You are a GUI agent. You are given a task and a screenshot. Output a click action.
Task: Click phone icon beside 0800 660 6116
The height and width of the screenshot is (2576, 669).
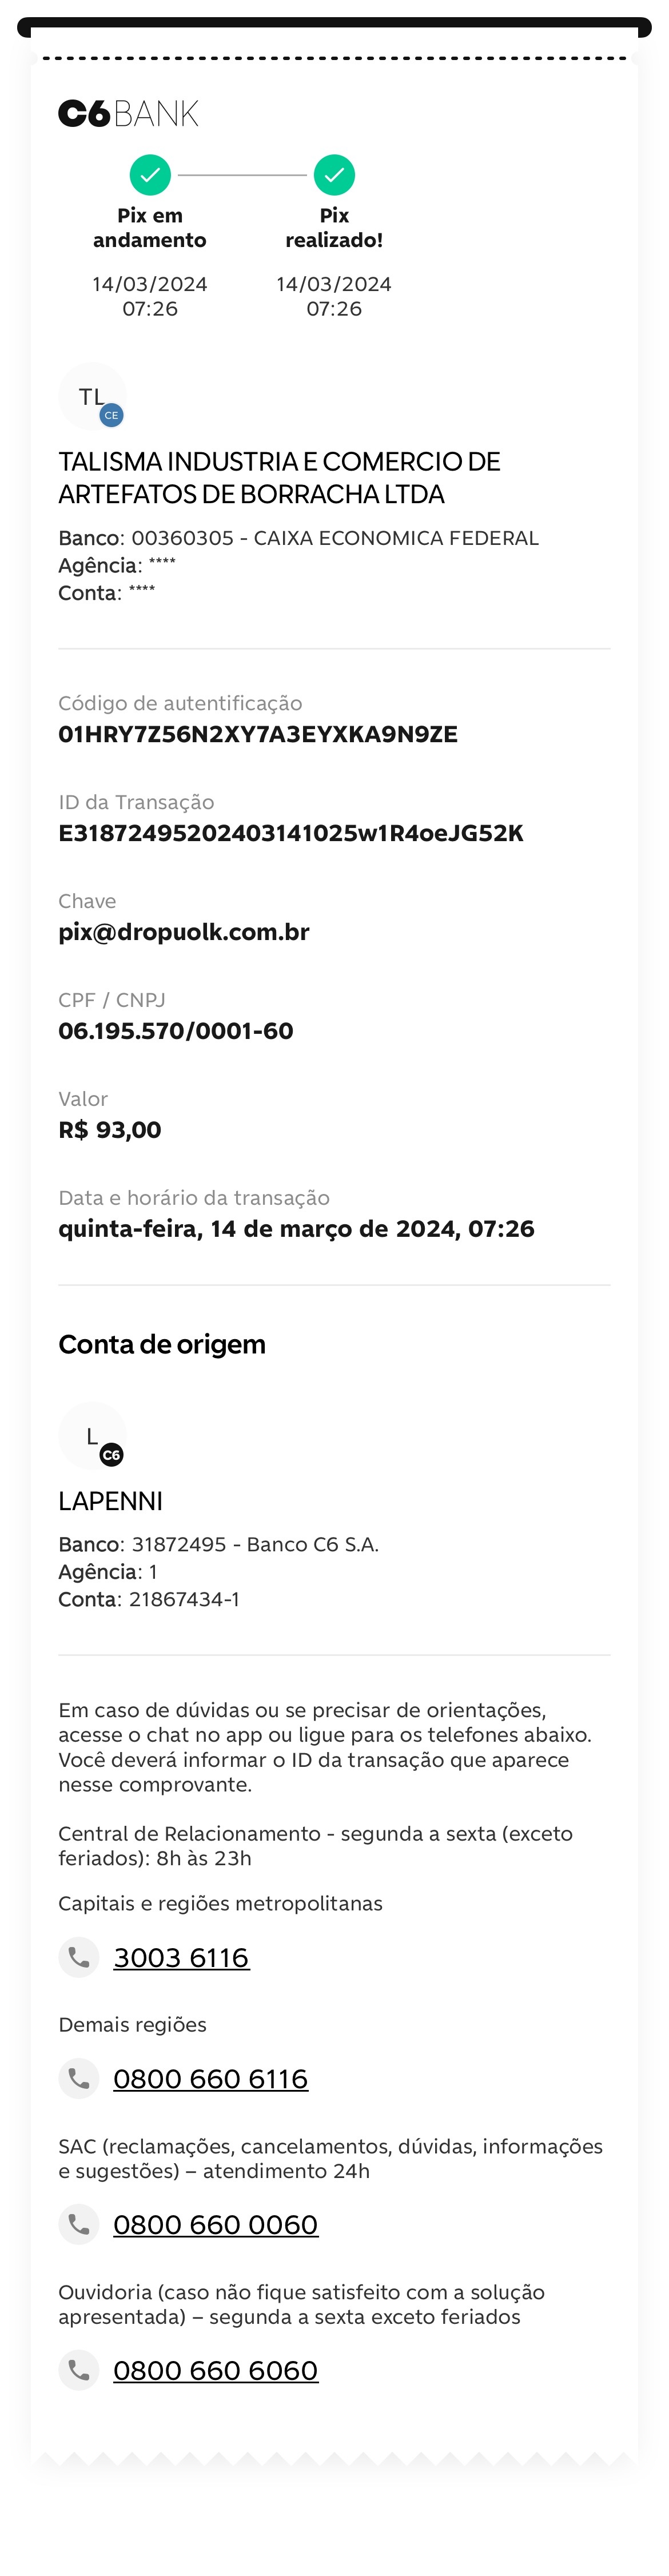pos(79,2078)
